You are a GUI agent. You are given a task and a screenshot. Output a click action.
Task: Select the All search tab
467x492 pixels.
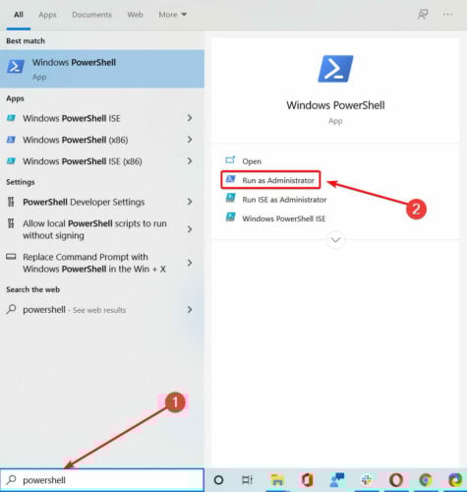pyautogui.click(x=19, y=15)
